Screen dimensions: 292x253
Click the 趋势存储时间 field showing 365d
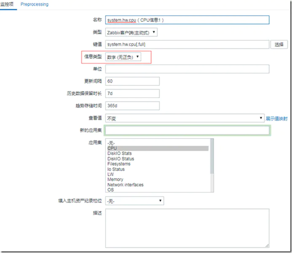(x=132, y=106)
